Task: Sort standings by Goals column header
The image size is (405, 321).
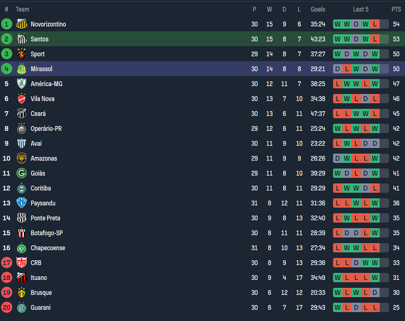Action: [x=318, y=9]
